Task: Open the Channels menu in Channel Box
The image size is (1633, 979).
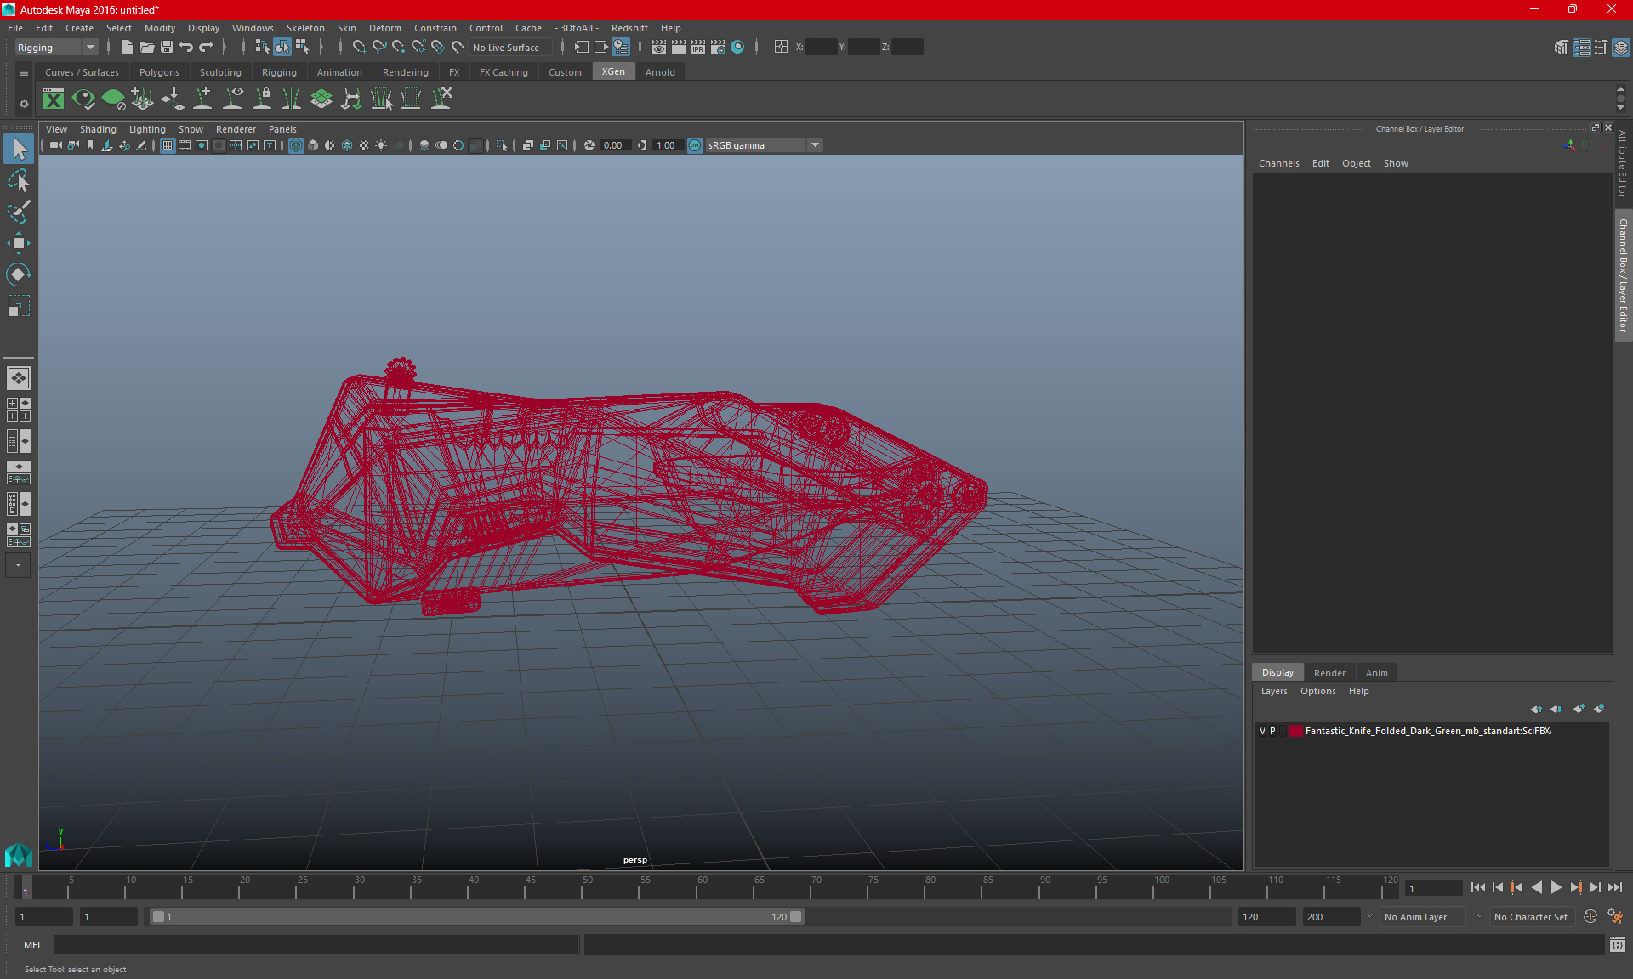Action: 1278,163
